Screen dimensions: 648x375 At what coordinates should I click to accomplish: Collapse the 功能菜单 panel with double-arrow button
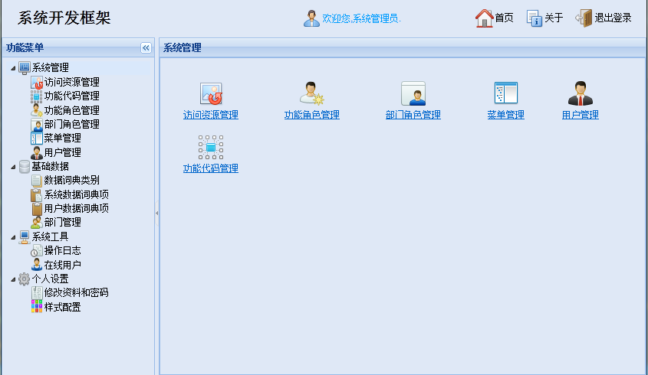(146, 48)
